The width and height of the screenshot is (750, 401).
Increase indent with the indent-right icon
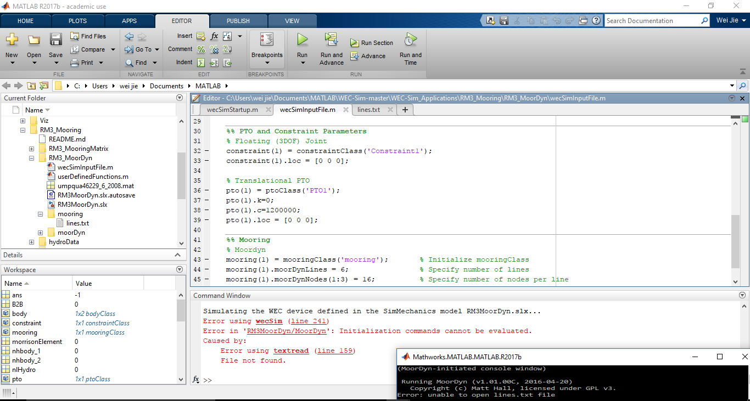click(214, 63)
